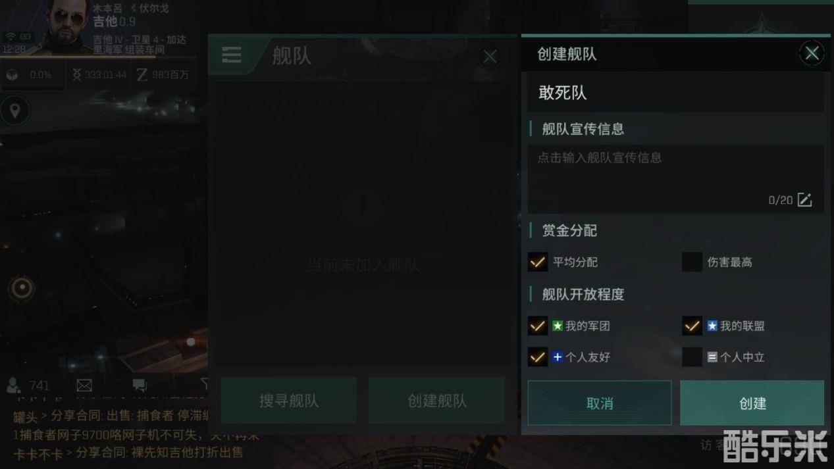Viewport: 834px width, 469px height.
Task: Tap the circular target icon on left
Action: (x=22, y=288)
